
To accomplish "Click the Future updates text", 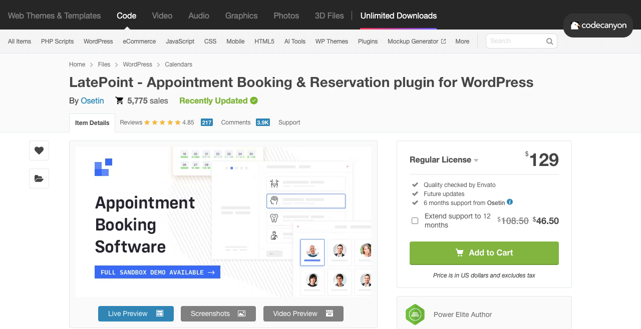I will point(444,194).
